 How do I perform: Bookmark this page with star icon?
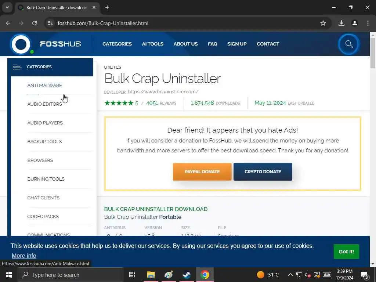pyautogui.click(x=323, y=23)
